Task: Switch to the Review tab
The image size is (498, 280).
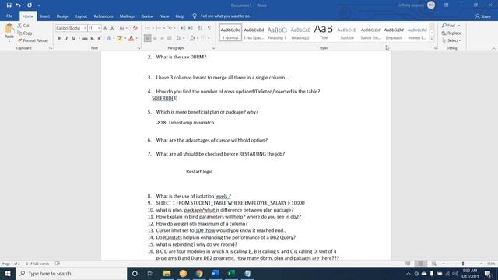Action: (147, 16)
